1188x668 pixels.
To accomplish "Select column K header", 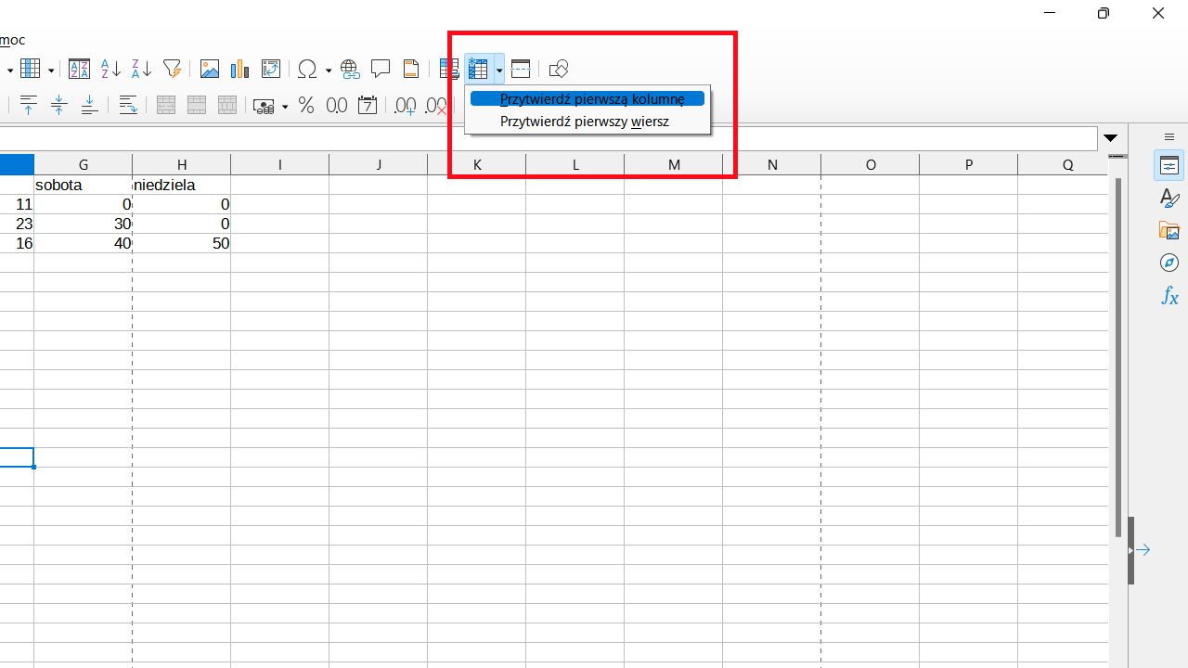I will [x=477, y=164].
